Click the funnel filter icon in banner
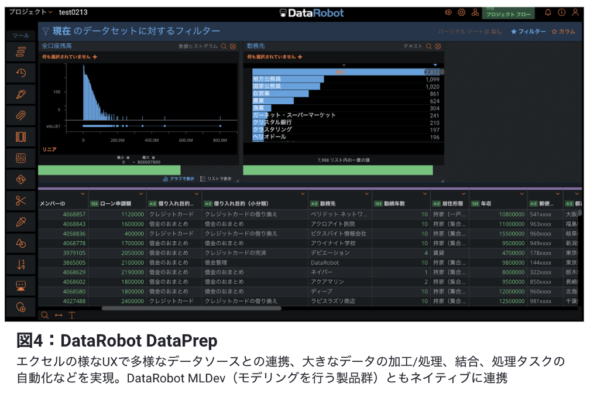This screenshot has width=590, height=397. pos(46,31)
